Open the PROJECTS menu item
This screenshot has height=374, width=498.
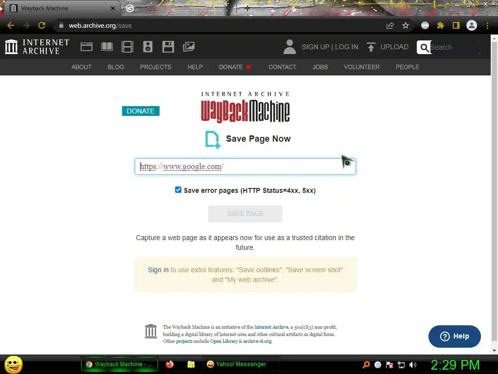[x=156, y=67]
